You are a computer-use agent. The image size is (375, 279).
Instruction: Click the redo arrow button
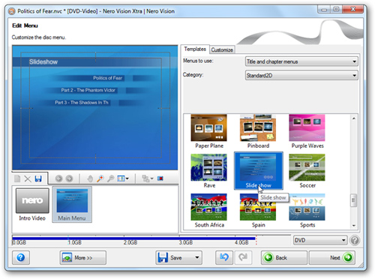243,257
